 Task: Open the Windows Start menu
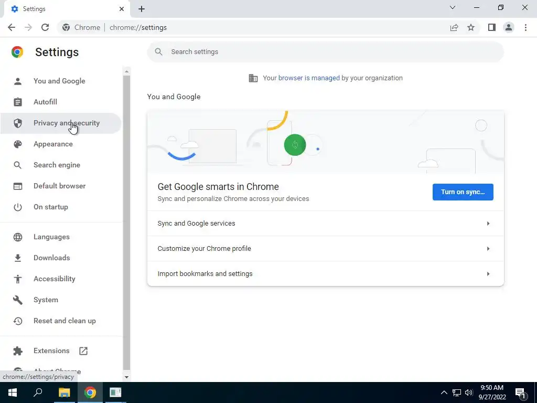pos(13,393)
